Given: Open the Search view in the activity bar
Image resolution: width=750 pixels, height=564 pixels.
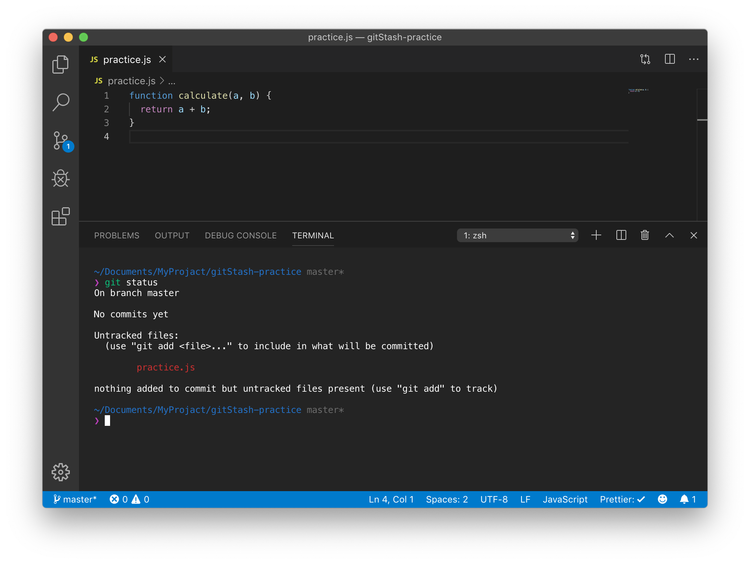Looking at the screenshot, I should point(60,102).
